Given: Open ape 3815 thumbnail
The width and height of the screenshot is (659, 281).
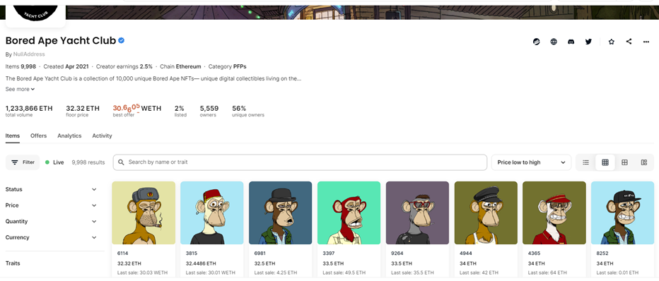Looking at the screenshot, I should [212, 213].
